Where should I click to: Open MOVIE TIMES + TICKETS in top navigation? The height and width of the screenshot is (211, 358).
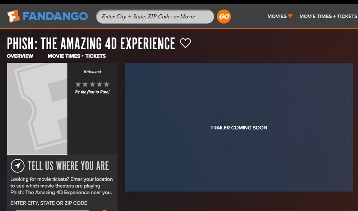[328, 17]
